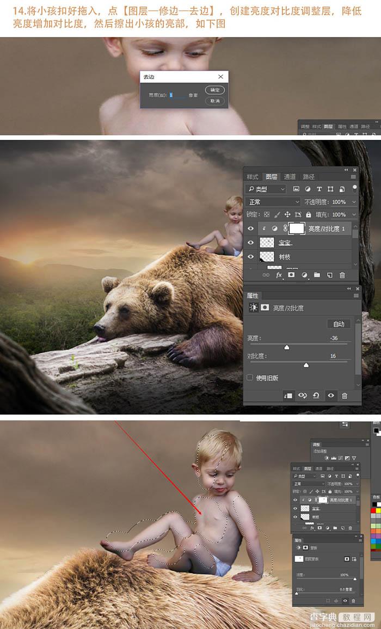Add Exposure adjustment in 调整 panel

(x=347, y=458)
